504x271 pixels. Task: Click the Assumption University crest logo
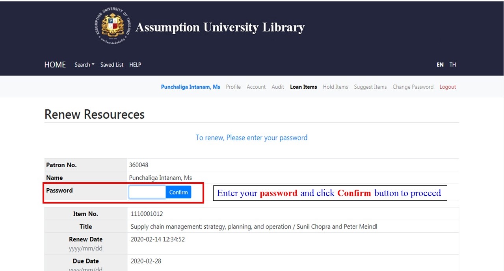click(113, 25)
